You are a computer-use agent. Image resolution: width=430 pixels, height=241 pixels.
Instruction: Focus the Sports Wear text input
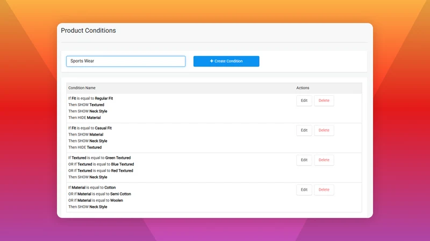[x=126, y=61]
